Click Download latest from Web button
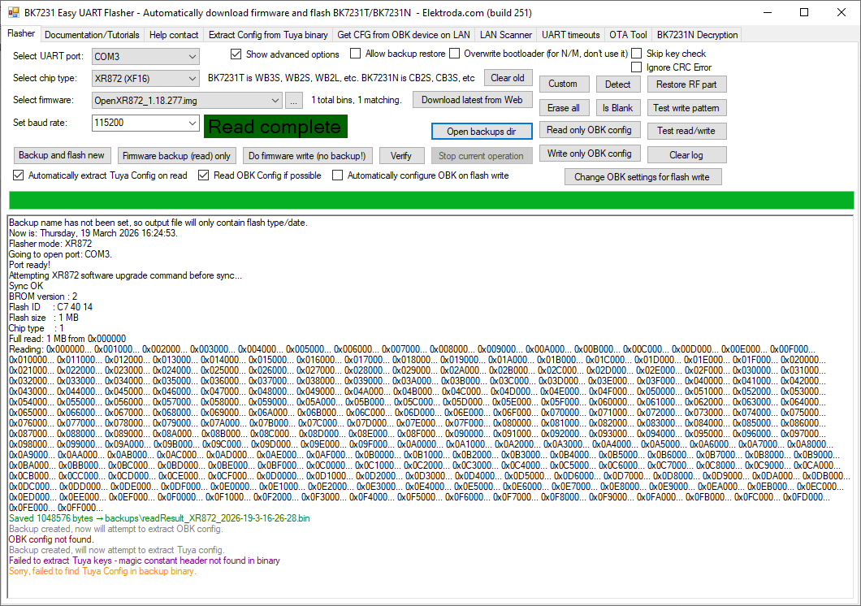The width and height of the screenshot is (861, 606). [472, 100]
